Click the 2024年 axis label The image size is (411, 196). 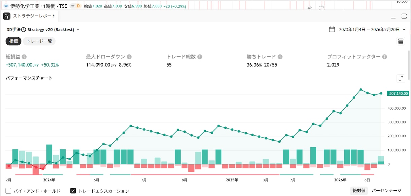[49, 180]
